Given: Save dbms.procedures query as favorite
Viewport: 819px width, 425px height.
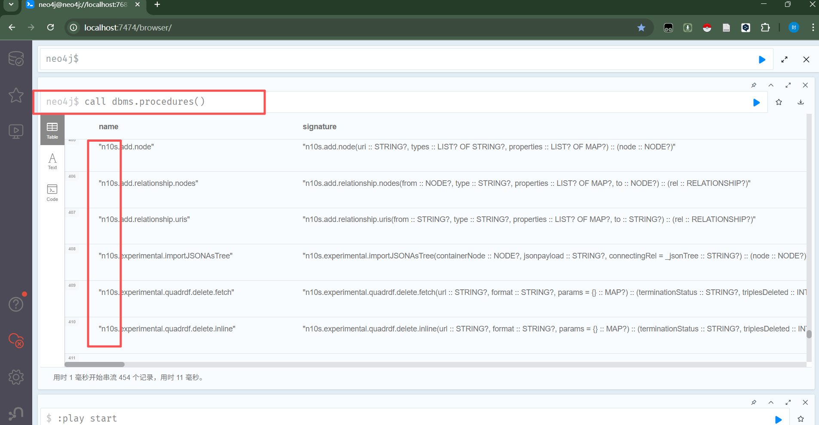Looking at the screenshot, I should [x=779, y=102].
